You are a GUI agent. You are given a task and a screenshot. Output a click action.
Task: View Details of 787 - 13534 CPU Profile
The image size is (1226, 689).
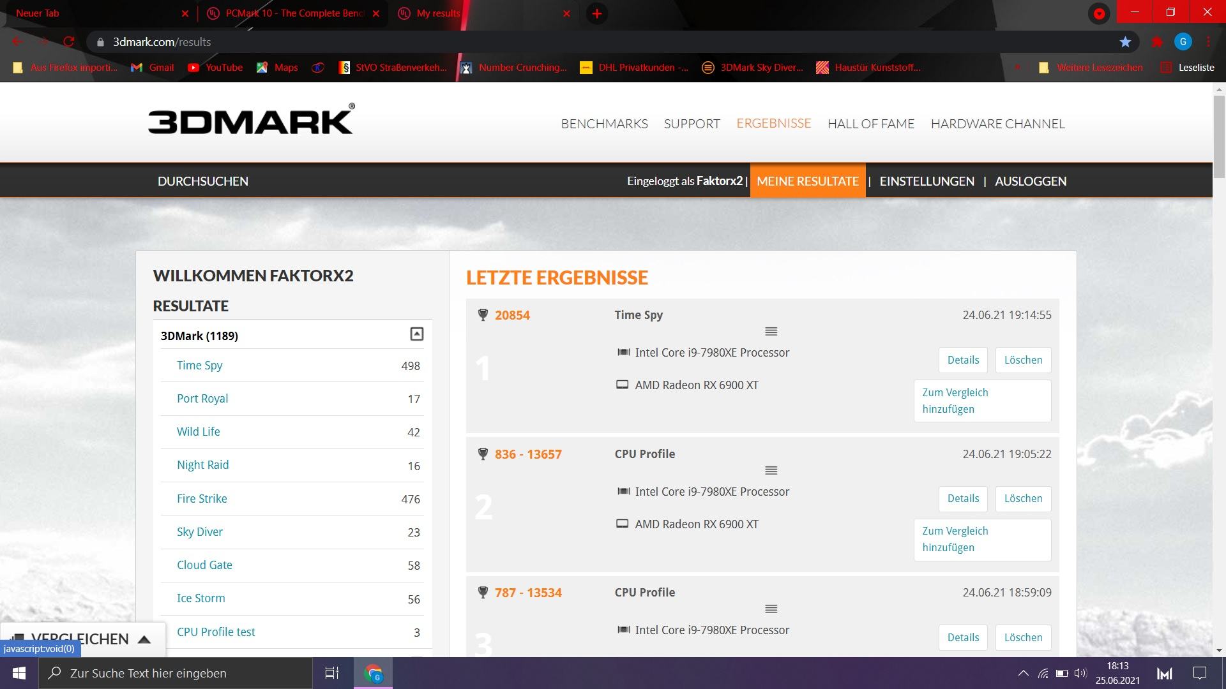963,637
